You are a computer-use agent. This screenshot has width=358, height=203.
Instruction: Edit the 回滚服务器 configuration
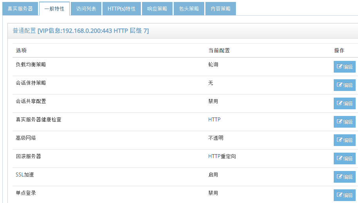point(344,158)
